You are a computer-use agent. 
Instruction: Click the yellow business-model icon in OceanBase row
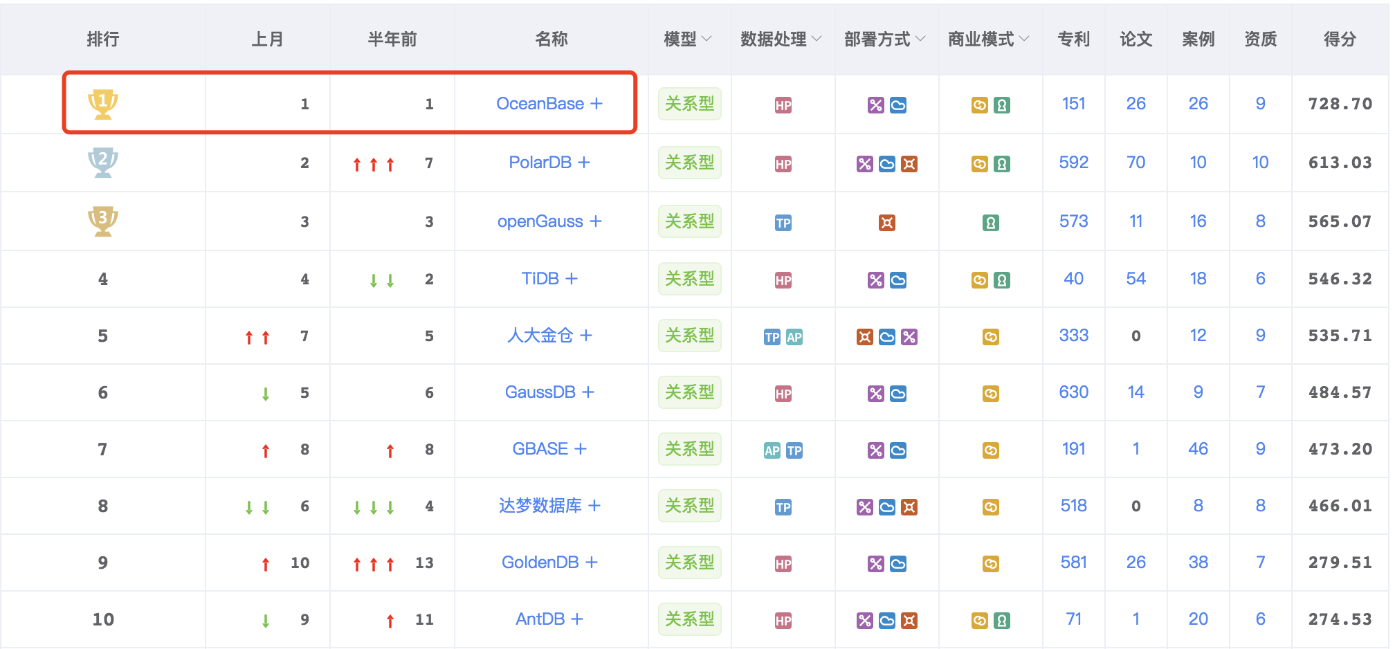pos(980,105)
